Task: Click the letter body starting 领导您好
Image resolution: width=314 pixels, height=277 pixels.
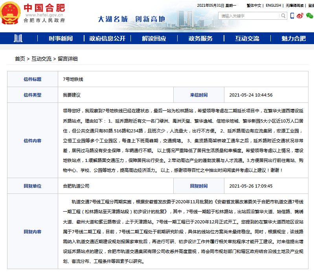Action: point(183,141)
